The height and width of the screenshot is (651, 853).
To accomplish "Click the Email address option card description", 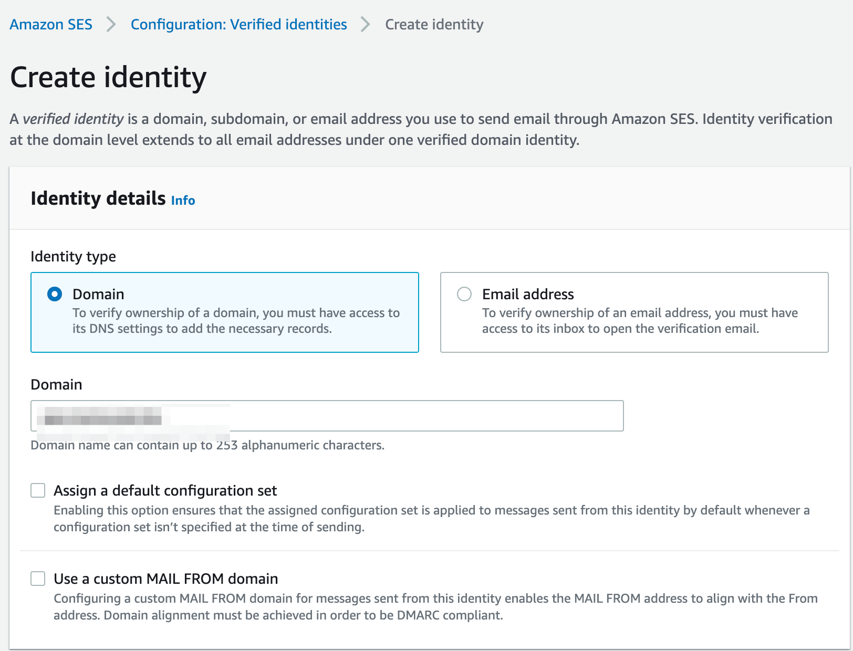I will point(640,321).
